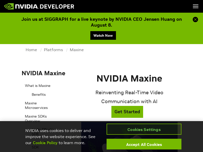Accept All Cookies
This screenshot has width=203, height=152.
[x=144, y=144]
